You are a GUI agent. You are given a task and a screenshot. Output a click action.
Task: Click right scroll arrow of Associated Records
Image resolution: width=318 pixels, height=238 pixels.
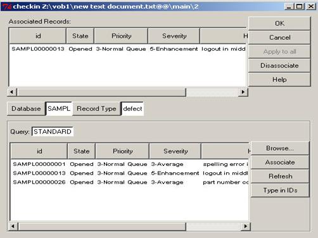point(243,92)
